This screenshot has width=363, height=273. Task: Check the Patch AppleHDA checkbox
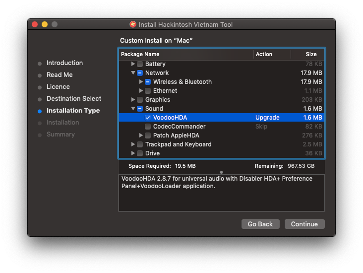[148, 136]
